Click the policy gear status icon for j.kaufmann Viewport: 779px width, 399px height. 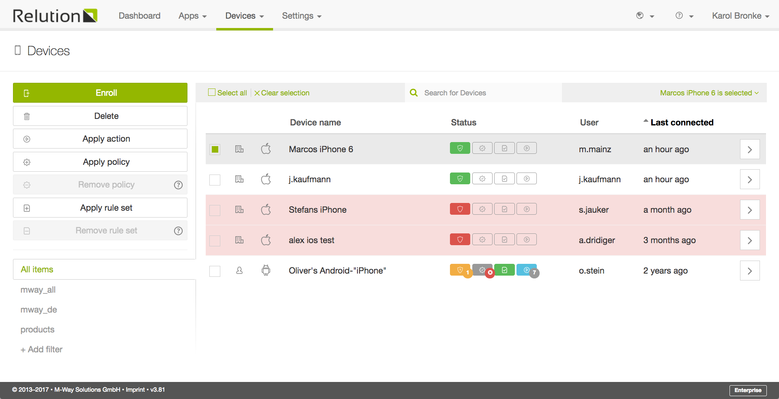point(482,179)
